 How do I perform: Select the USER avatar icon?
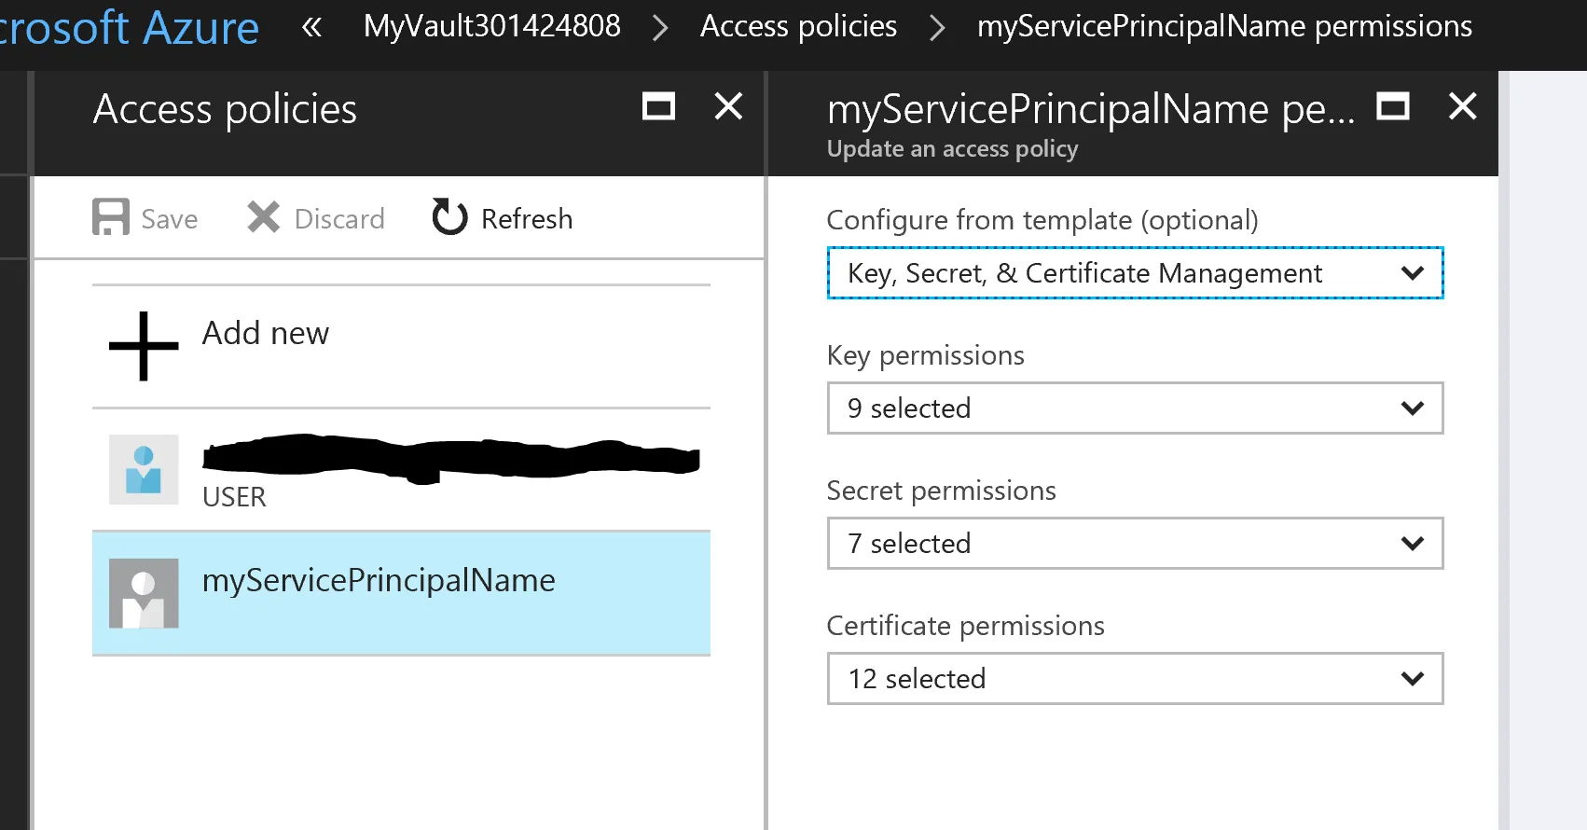pyautogui.click(x=144, y=470)
